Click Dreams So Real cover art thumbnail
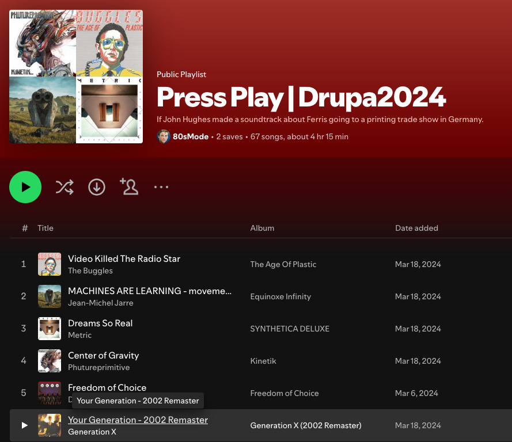This screenshot has width=512, height=442. pos(50,329)
